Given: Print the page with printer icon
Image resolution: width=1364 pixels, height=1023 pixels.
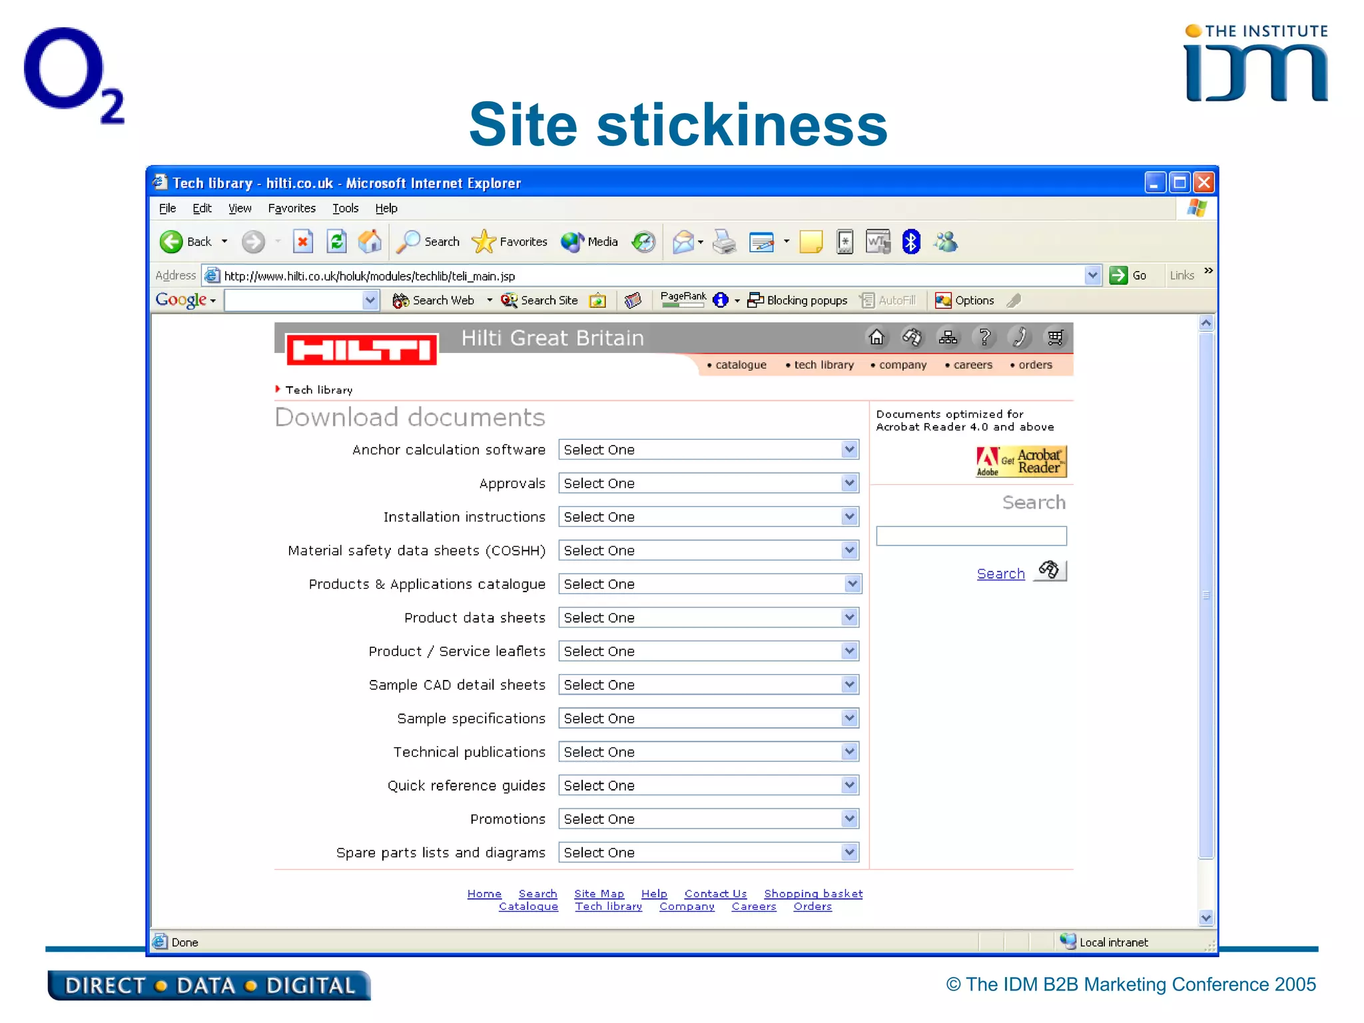Looking at the screenshot, I should pyautogui.click(x=725, y=242).
